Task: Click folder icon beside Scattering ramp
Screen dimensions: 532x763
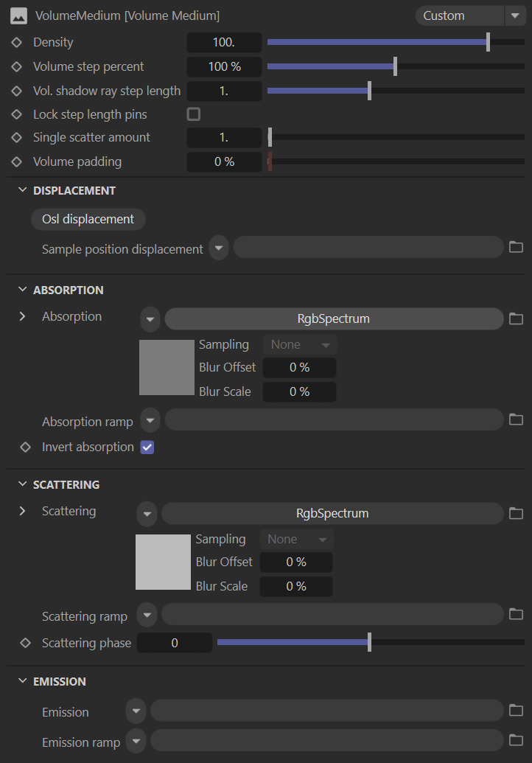Action: click(x=516, y=614)
